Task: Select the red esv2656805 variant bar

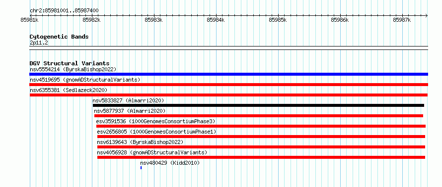Action: (x=261, y=137)
